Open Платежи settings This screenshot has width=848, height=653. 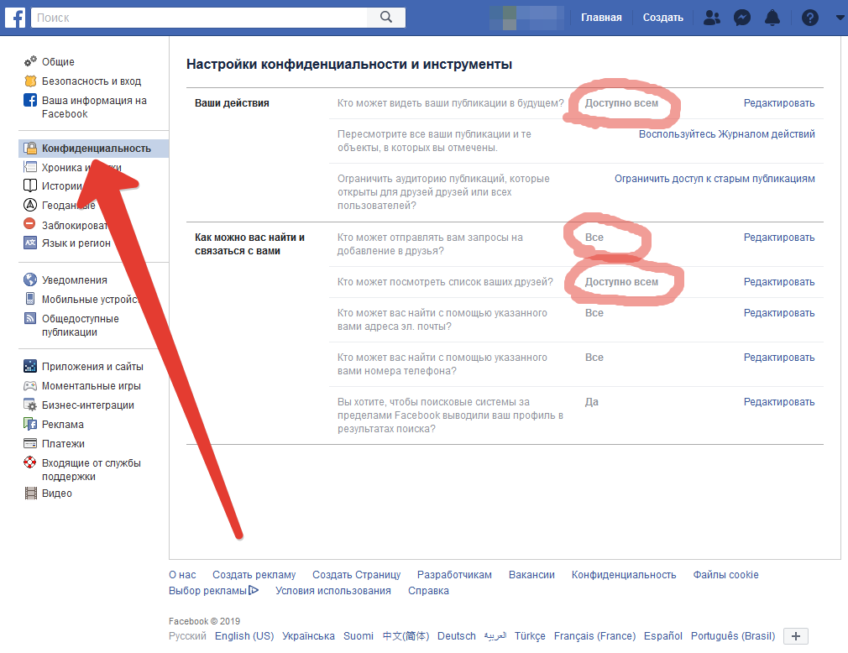pyautogui.click(x=63, y=444)
